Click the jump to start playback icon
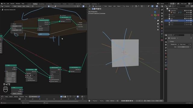Image resolution: width=193 pixels, height=108 pixels. tap(122, 101)
